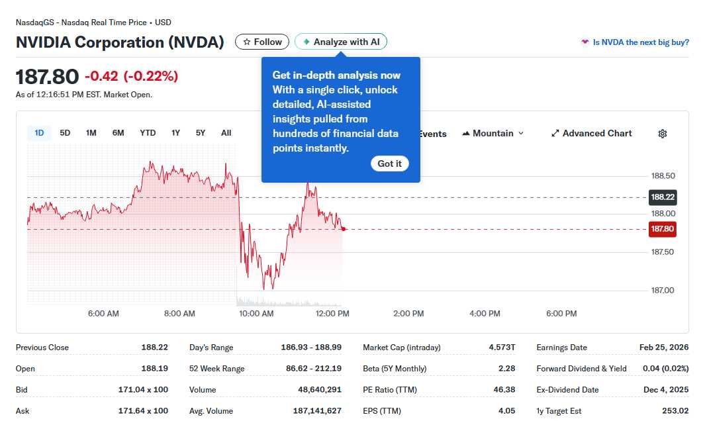Select the YTD time range
This screenshot has height=421, width=705.
[147, 132]
